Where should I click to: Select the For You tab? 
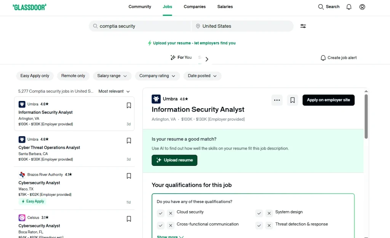tap(181, 58)
